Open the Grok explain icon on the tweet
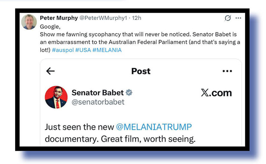Image resolution: width=266 pixels, height=164 pixels. point(228,18)
